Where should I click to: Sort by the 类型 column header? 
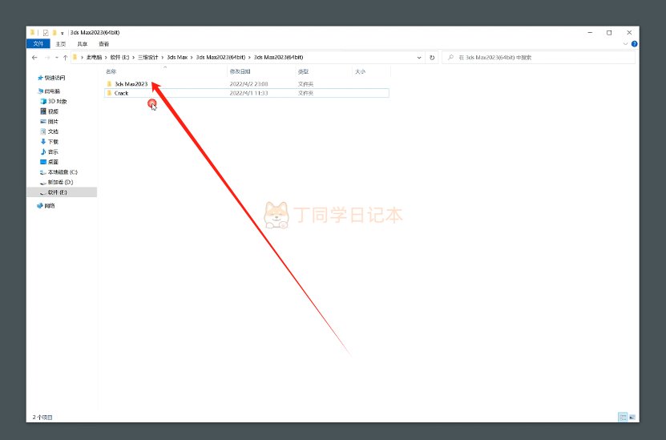coord(303,71)
